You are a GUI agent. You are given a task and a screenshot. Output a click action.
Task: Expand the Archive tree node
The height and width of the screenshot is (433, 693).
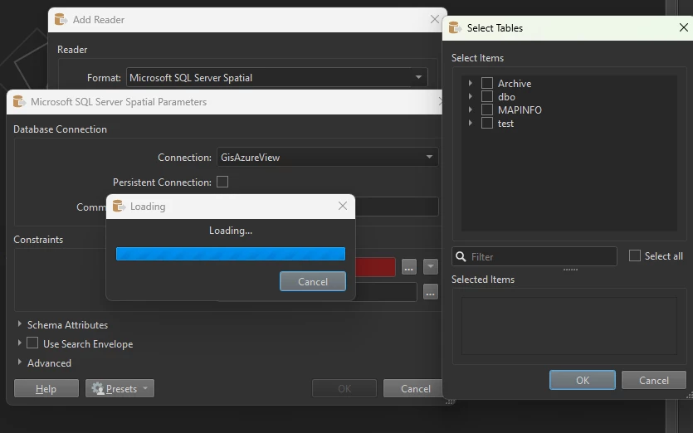[471, 83]
